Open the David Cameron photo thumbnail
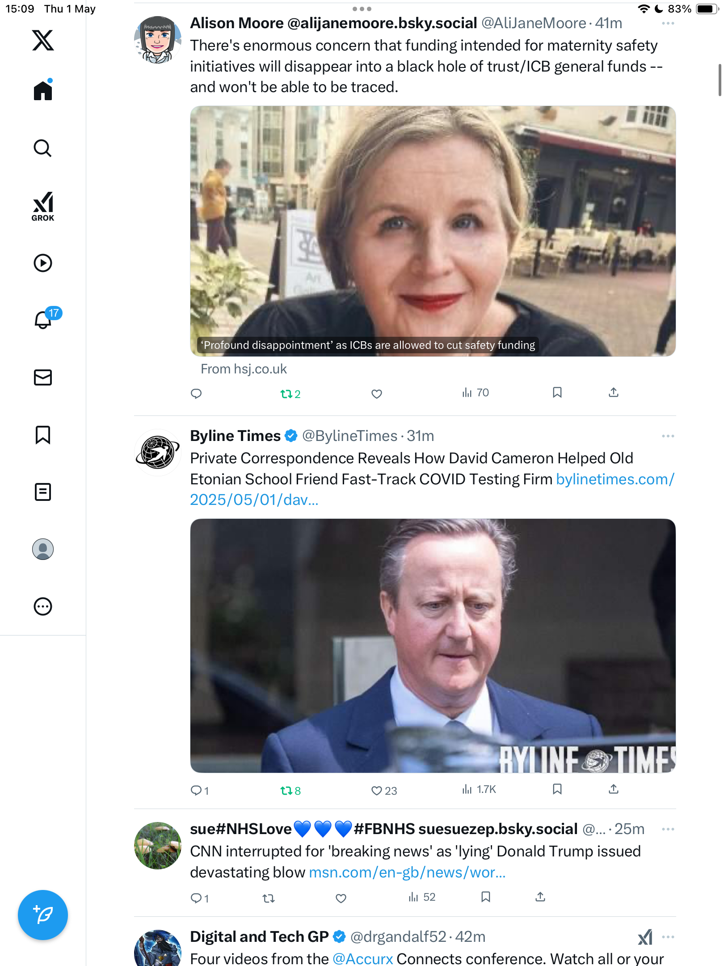Image resolution: width=724 pixels, height=966 pixels. [433, 645]
